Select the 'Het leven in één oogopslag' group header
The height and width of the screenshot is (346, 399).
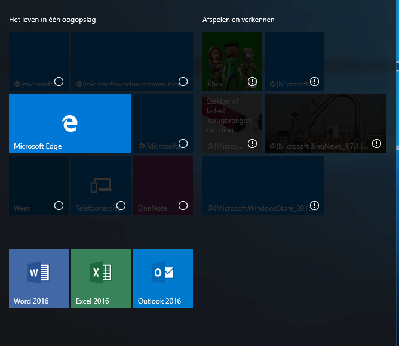tap(53, 20)
